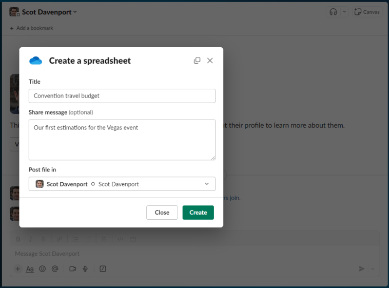Toggle strikethrough formatting in composer
389x288 pixels.
point(43,239)
